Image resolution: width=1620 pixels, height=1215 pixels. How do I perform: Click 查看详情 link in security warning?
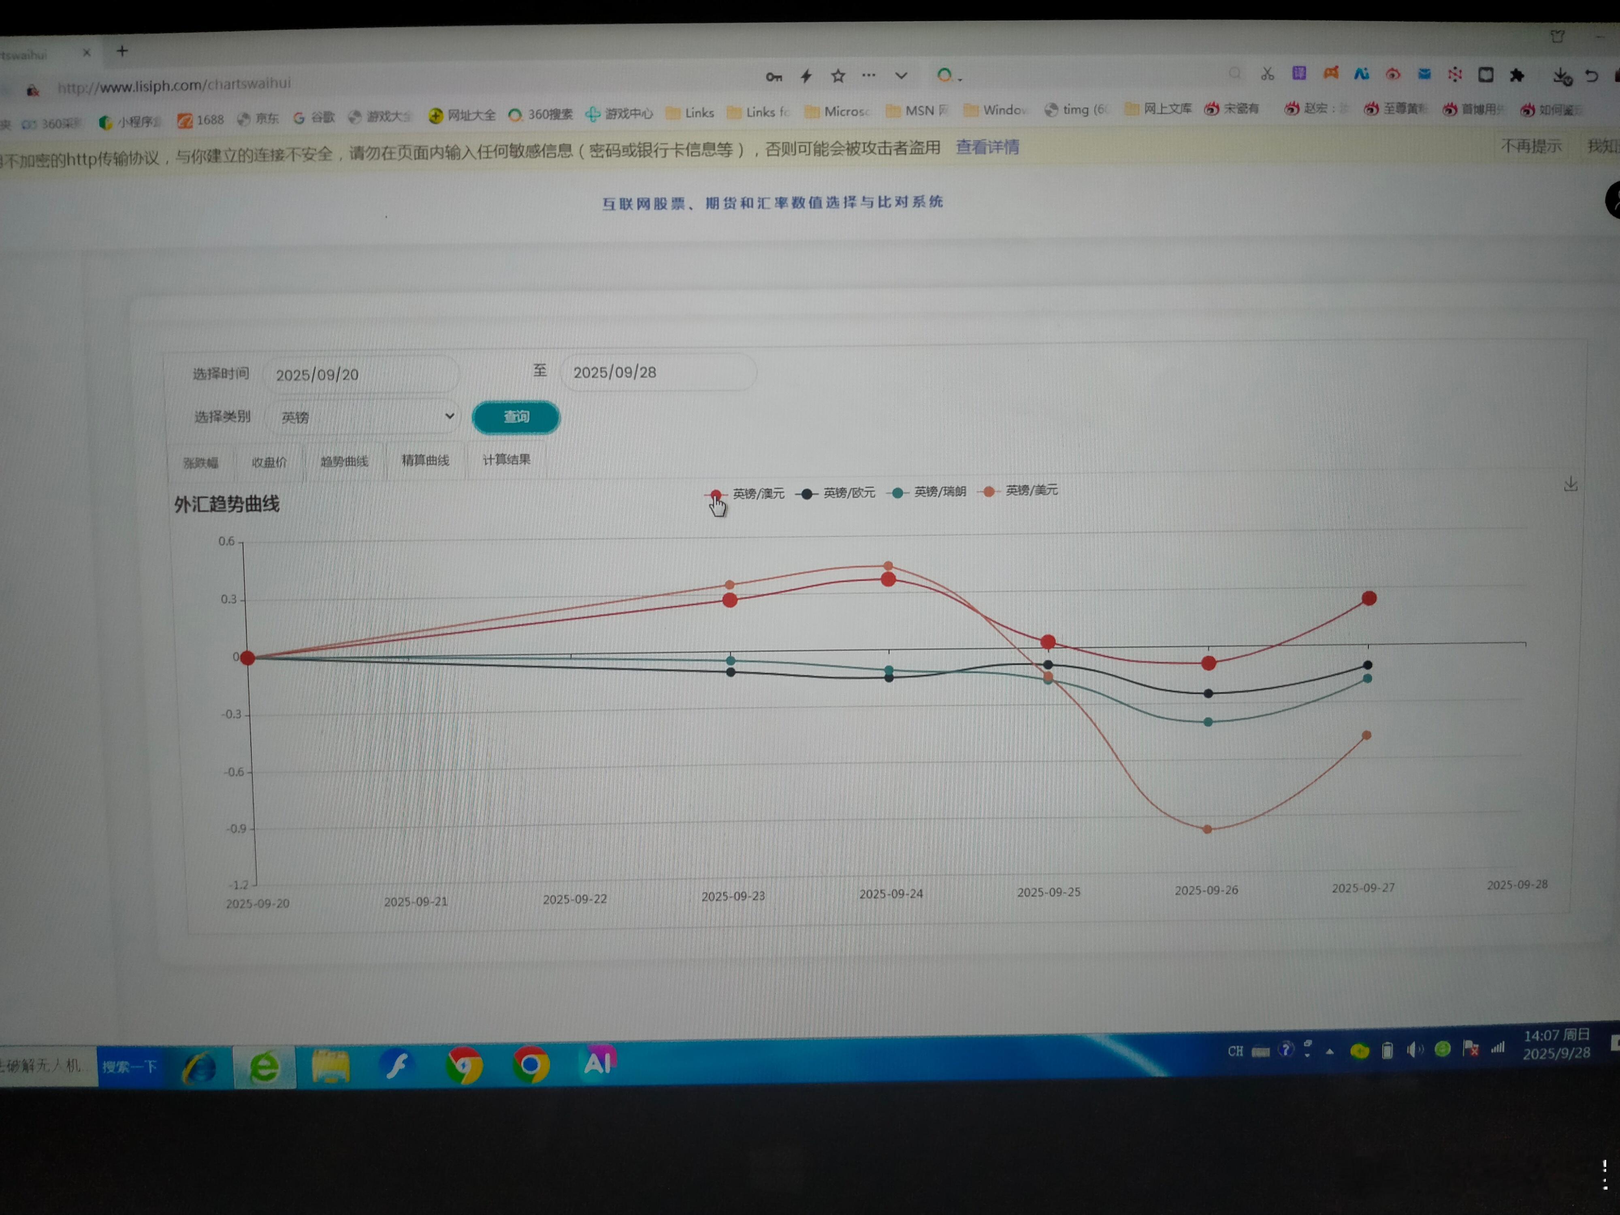pyautogui.click(x=987, y=147)
